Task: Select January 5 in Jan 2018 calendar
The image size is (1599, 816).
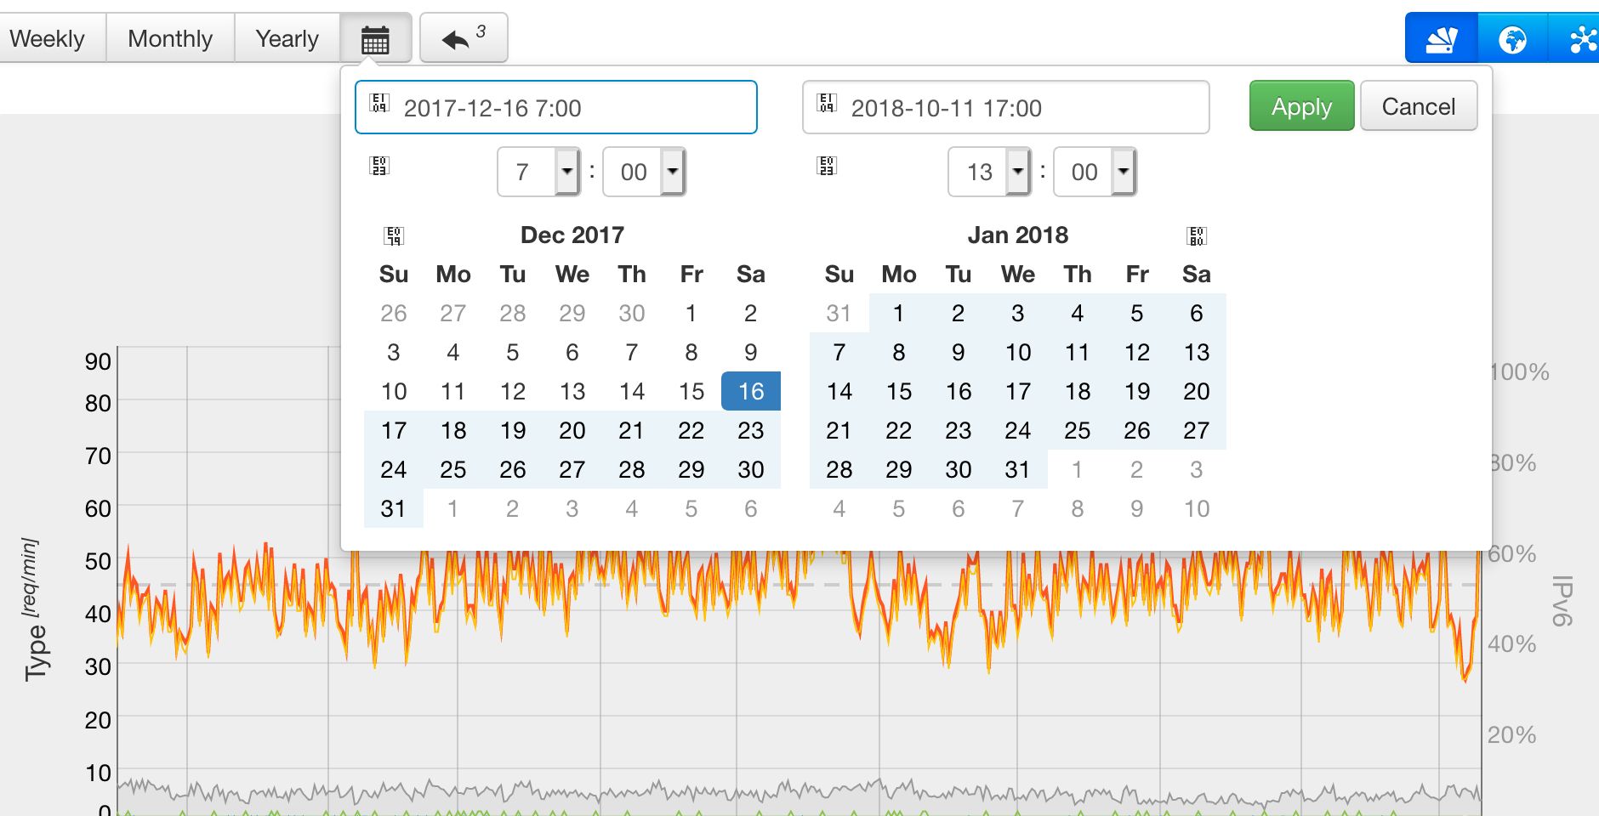Action: [1137, 313]
